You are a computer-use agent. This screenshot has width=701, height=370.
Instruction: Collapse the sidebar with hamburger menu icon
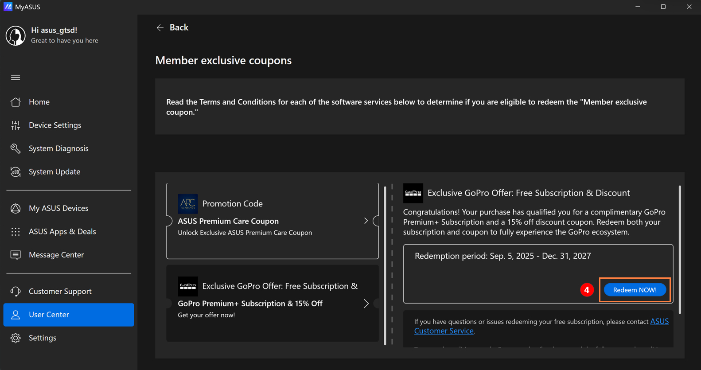point(16,78)
